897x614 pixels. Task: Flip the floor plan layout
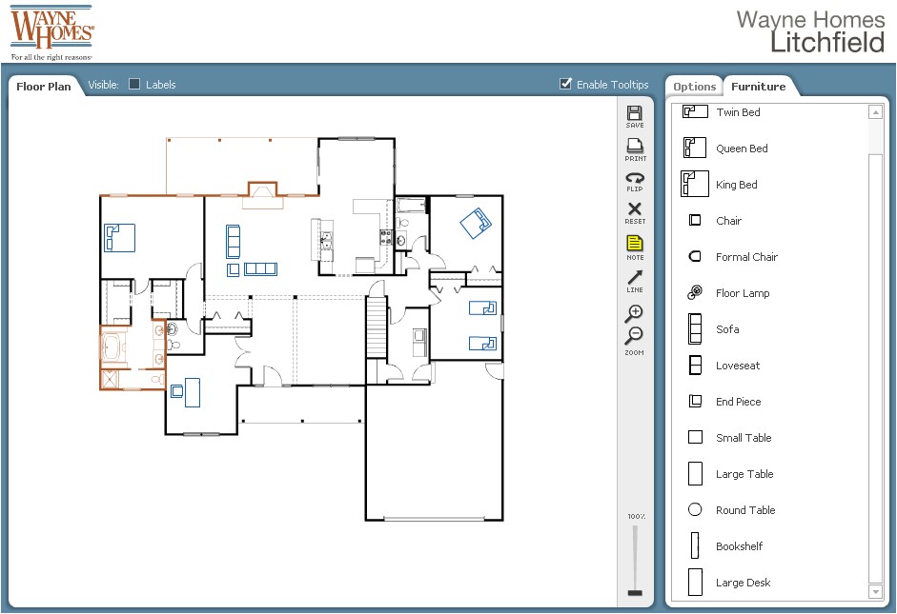633,178
